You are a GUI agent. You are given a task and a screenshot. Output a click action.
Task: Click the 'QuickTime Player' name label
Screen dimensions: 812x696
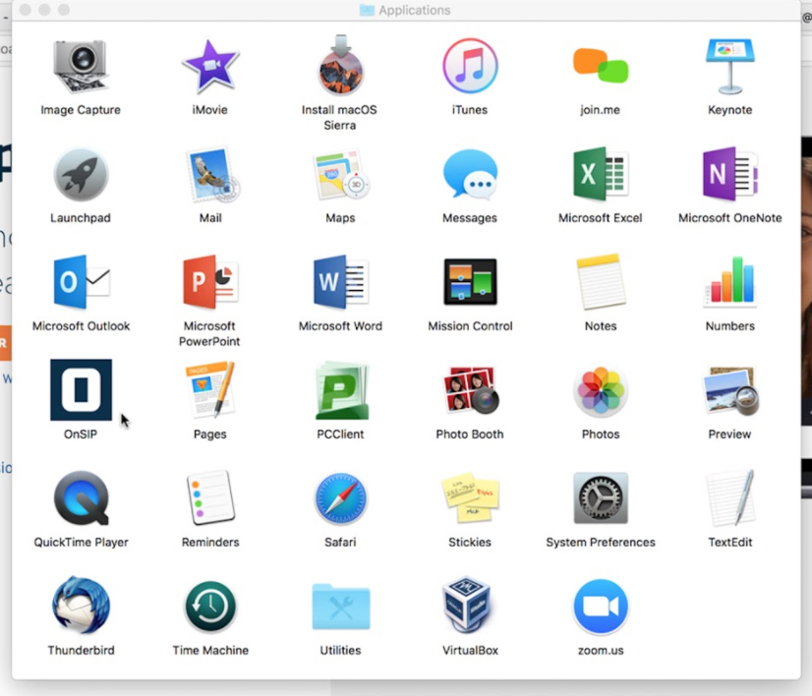pos(82,543)
